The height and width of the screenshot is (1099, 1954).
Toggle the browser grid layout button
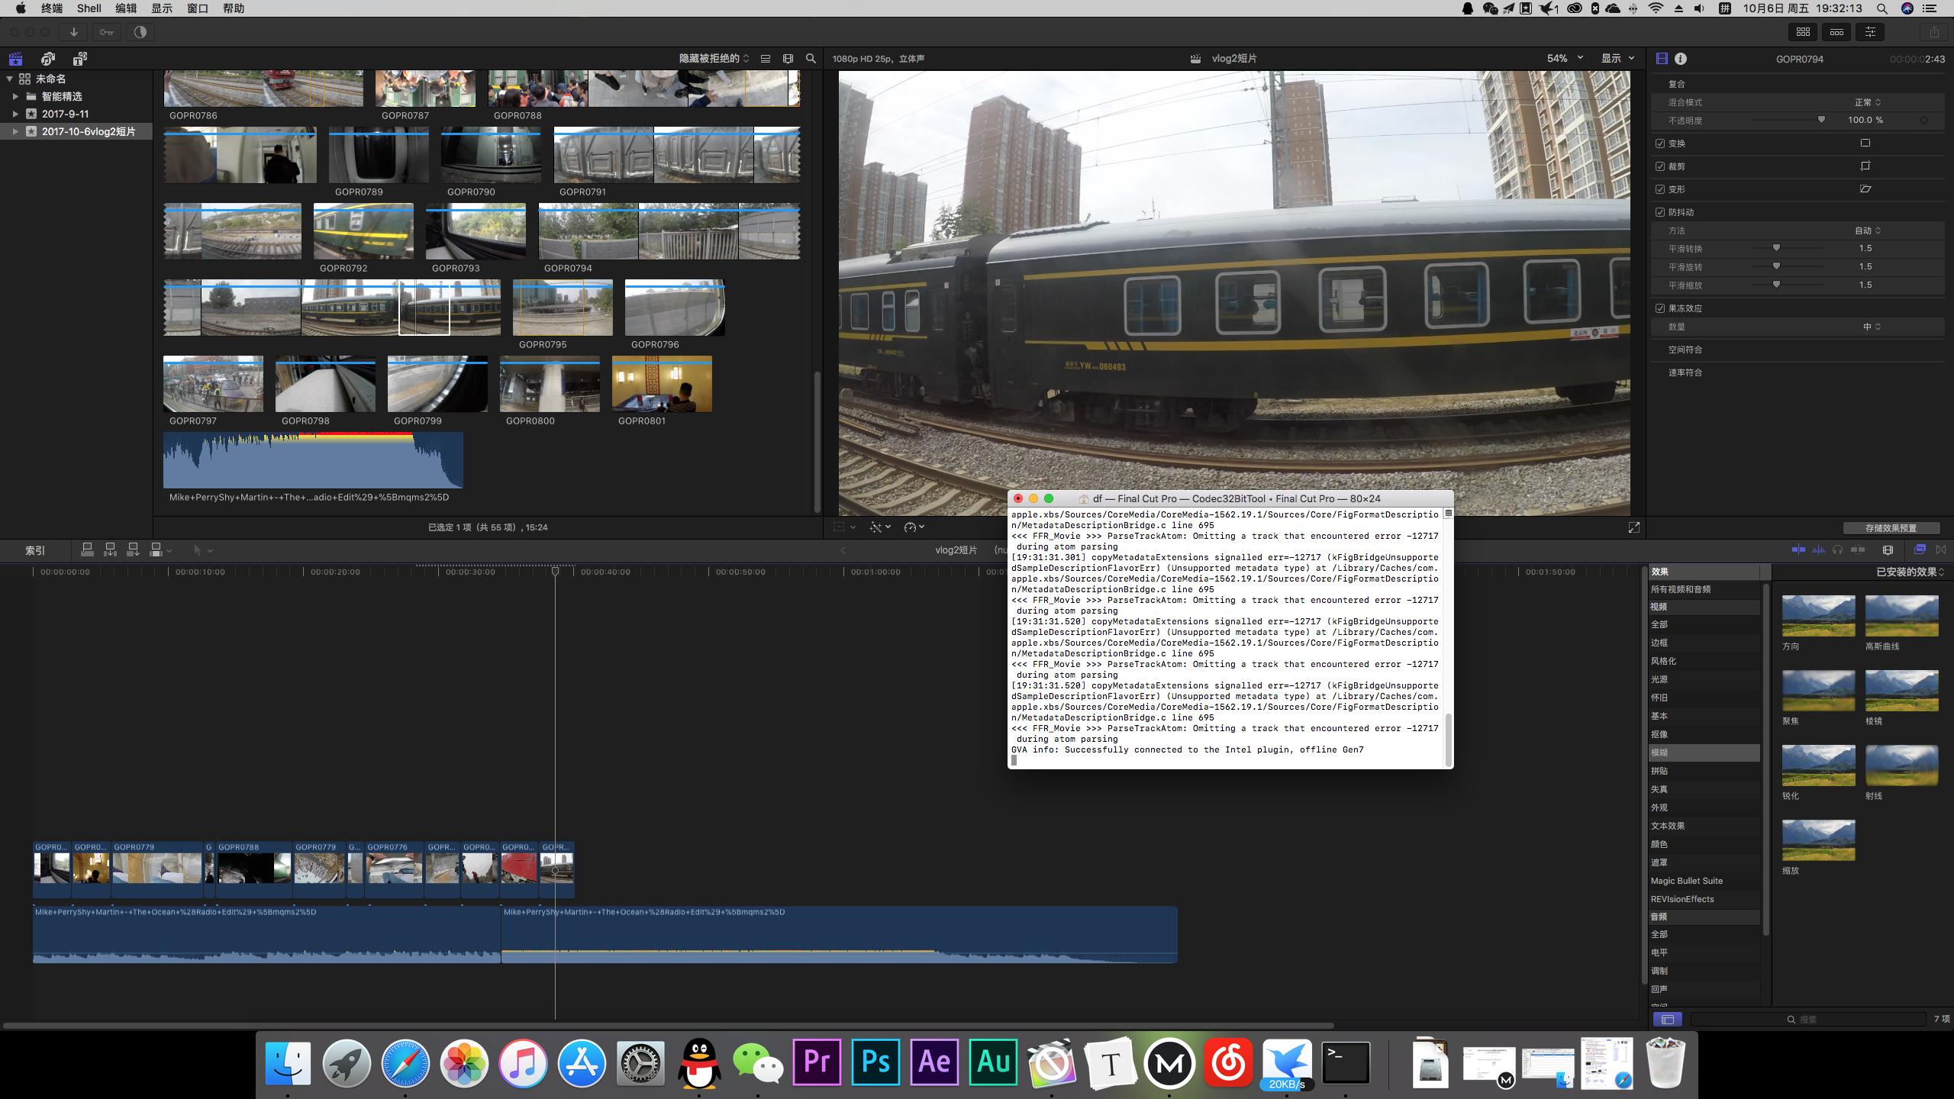pos(1803,32)
